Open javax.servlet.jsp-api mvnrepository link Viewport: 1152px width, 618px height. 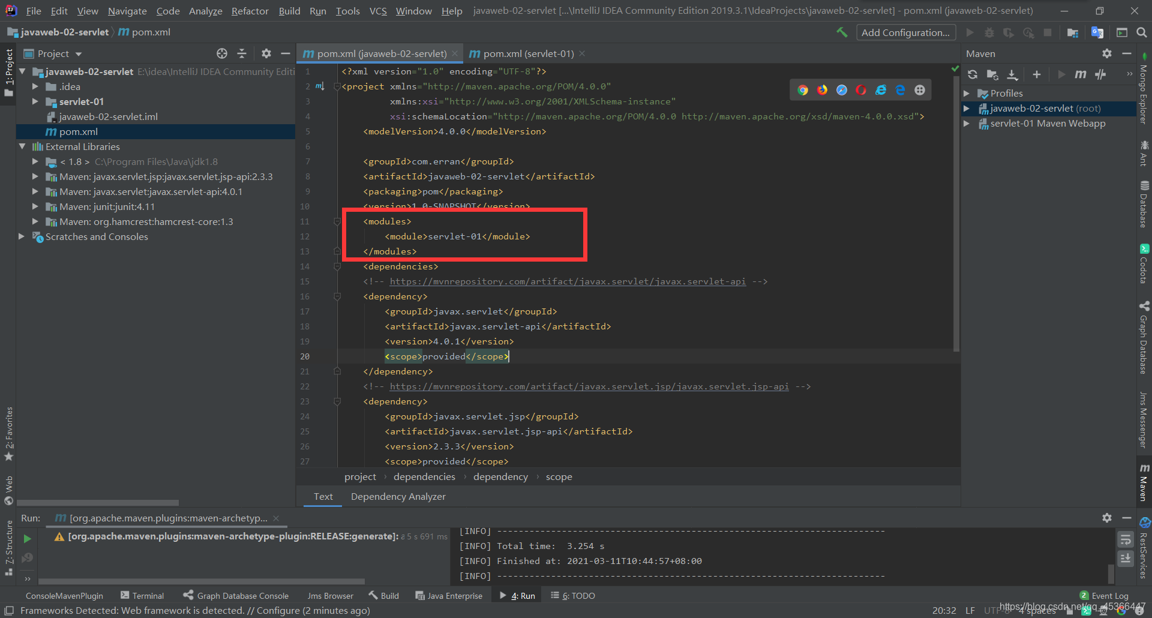point(589,386)
